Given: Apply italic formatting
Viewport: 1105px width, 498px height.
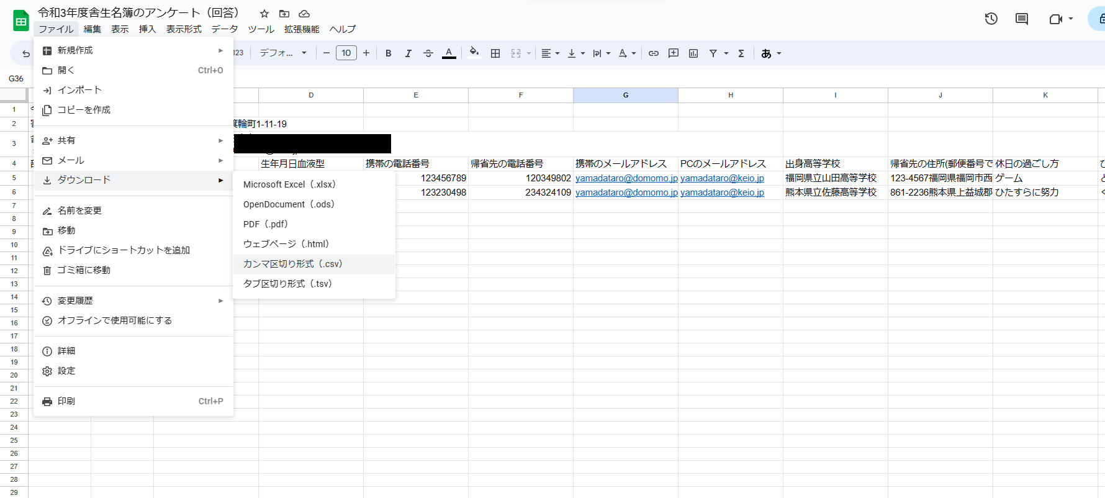Looking at the screenshot, I should tap(408, 53).
